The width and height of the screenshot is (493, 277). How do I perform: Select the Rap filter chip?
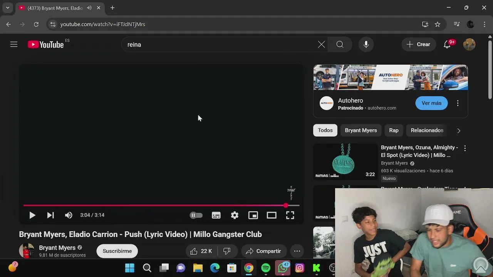pos(394,130)
